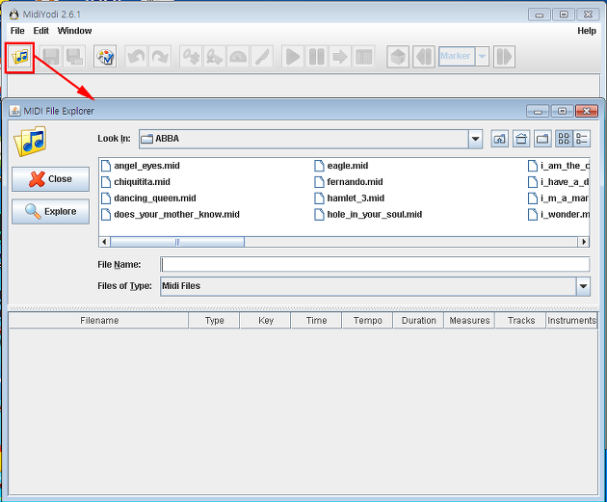Select eagle.mid file
Viewport: 607px width, 502px height.
click(x=341, y=166)
